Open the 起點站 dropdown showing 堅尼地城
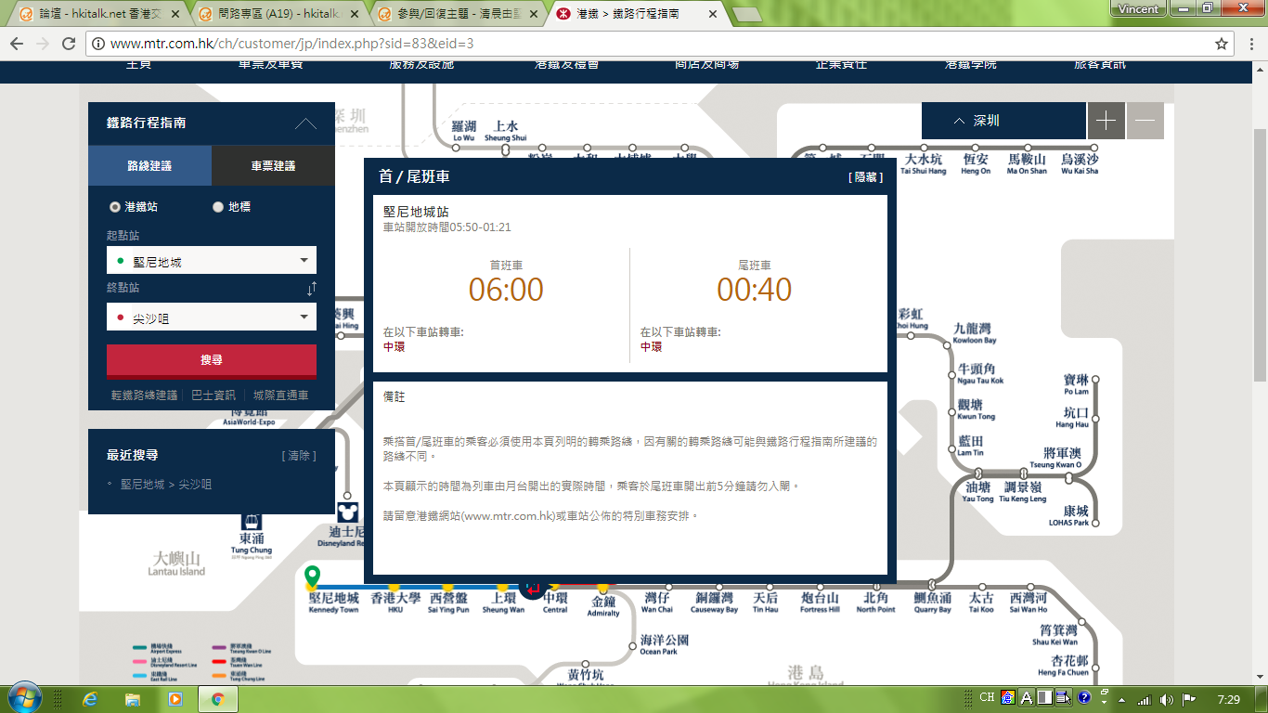Screen dimensions: 1268x713 [x=212, y=261]
